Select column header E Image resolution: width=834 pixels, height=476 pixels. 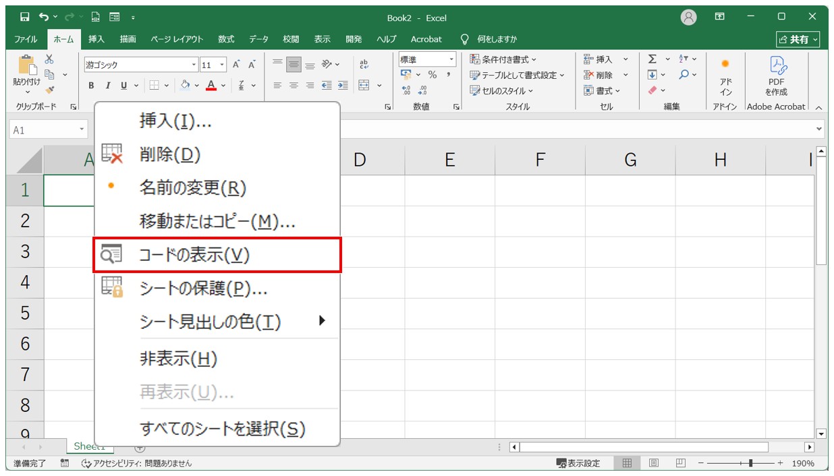pos(450,160)
